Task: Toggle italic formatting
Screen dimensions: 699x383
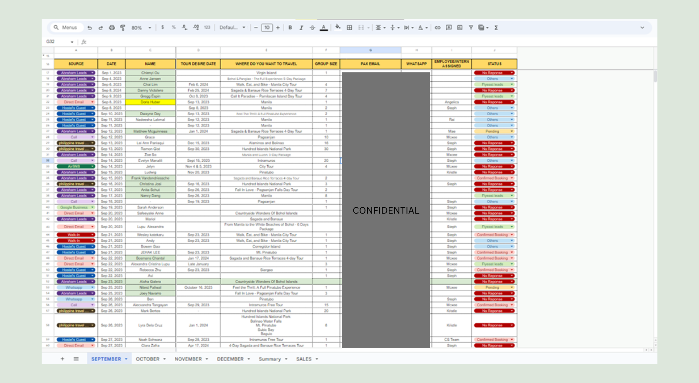Action: [301, 28]
